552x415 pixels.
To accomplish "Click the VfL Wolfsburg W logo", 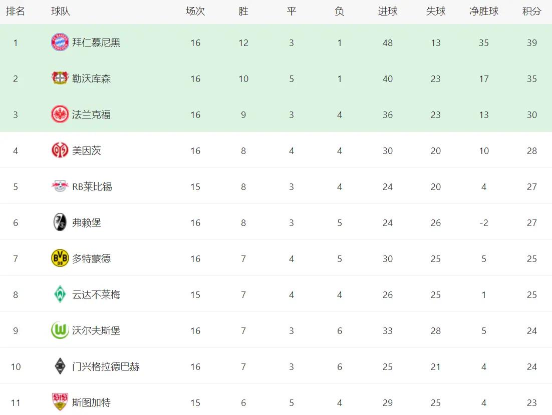I will tap(60, 330).
